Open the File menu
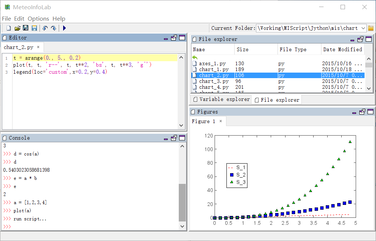This screenshot has height=241, width=376. pos(6,18)
